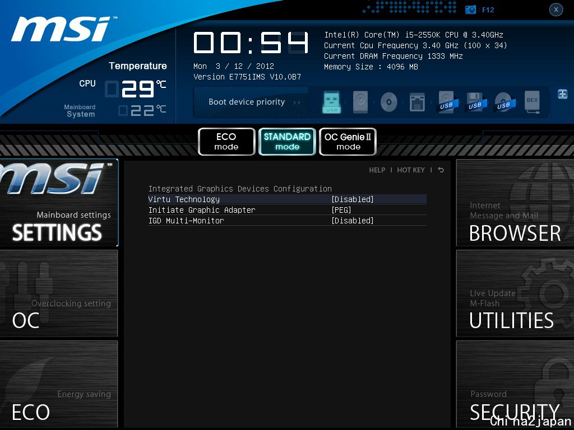
Task: Select the USB optical drive boot device icon
Action: point(504,102)
